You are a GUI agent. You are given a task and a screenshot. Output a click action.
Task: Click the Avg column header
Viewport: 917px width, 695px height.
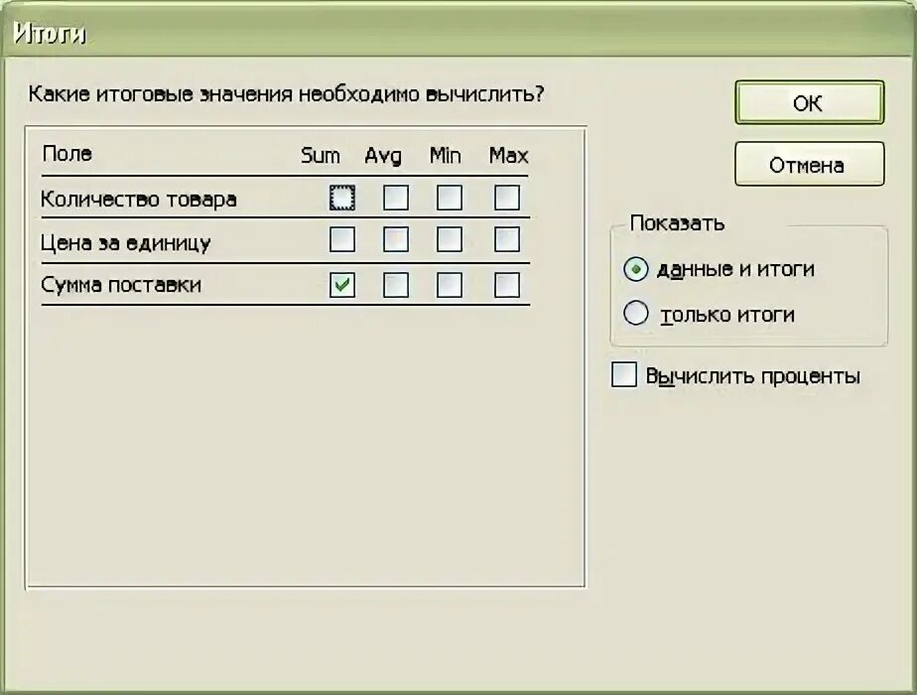pos(383,156)
